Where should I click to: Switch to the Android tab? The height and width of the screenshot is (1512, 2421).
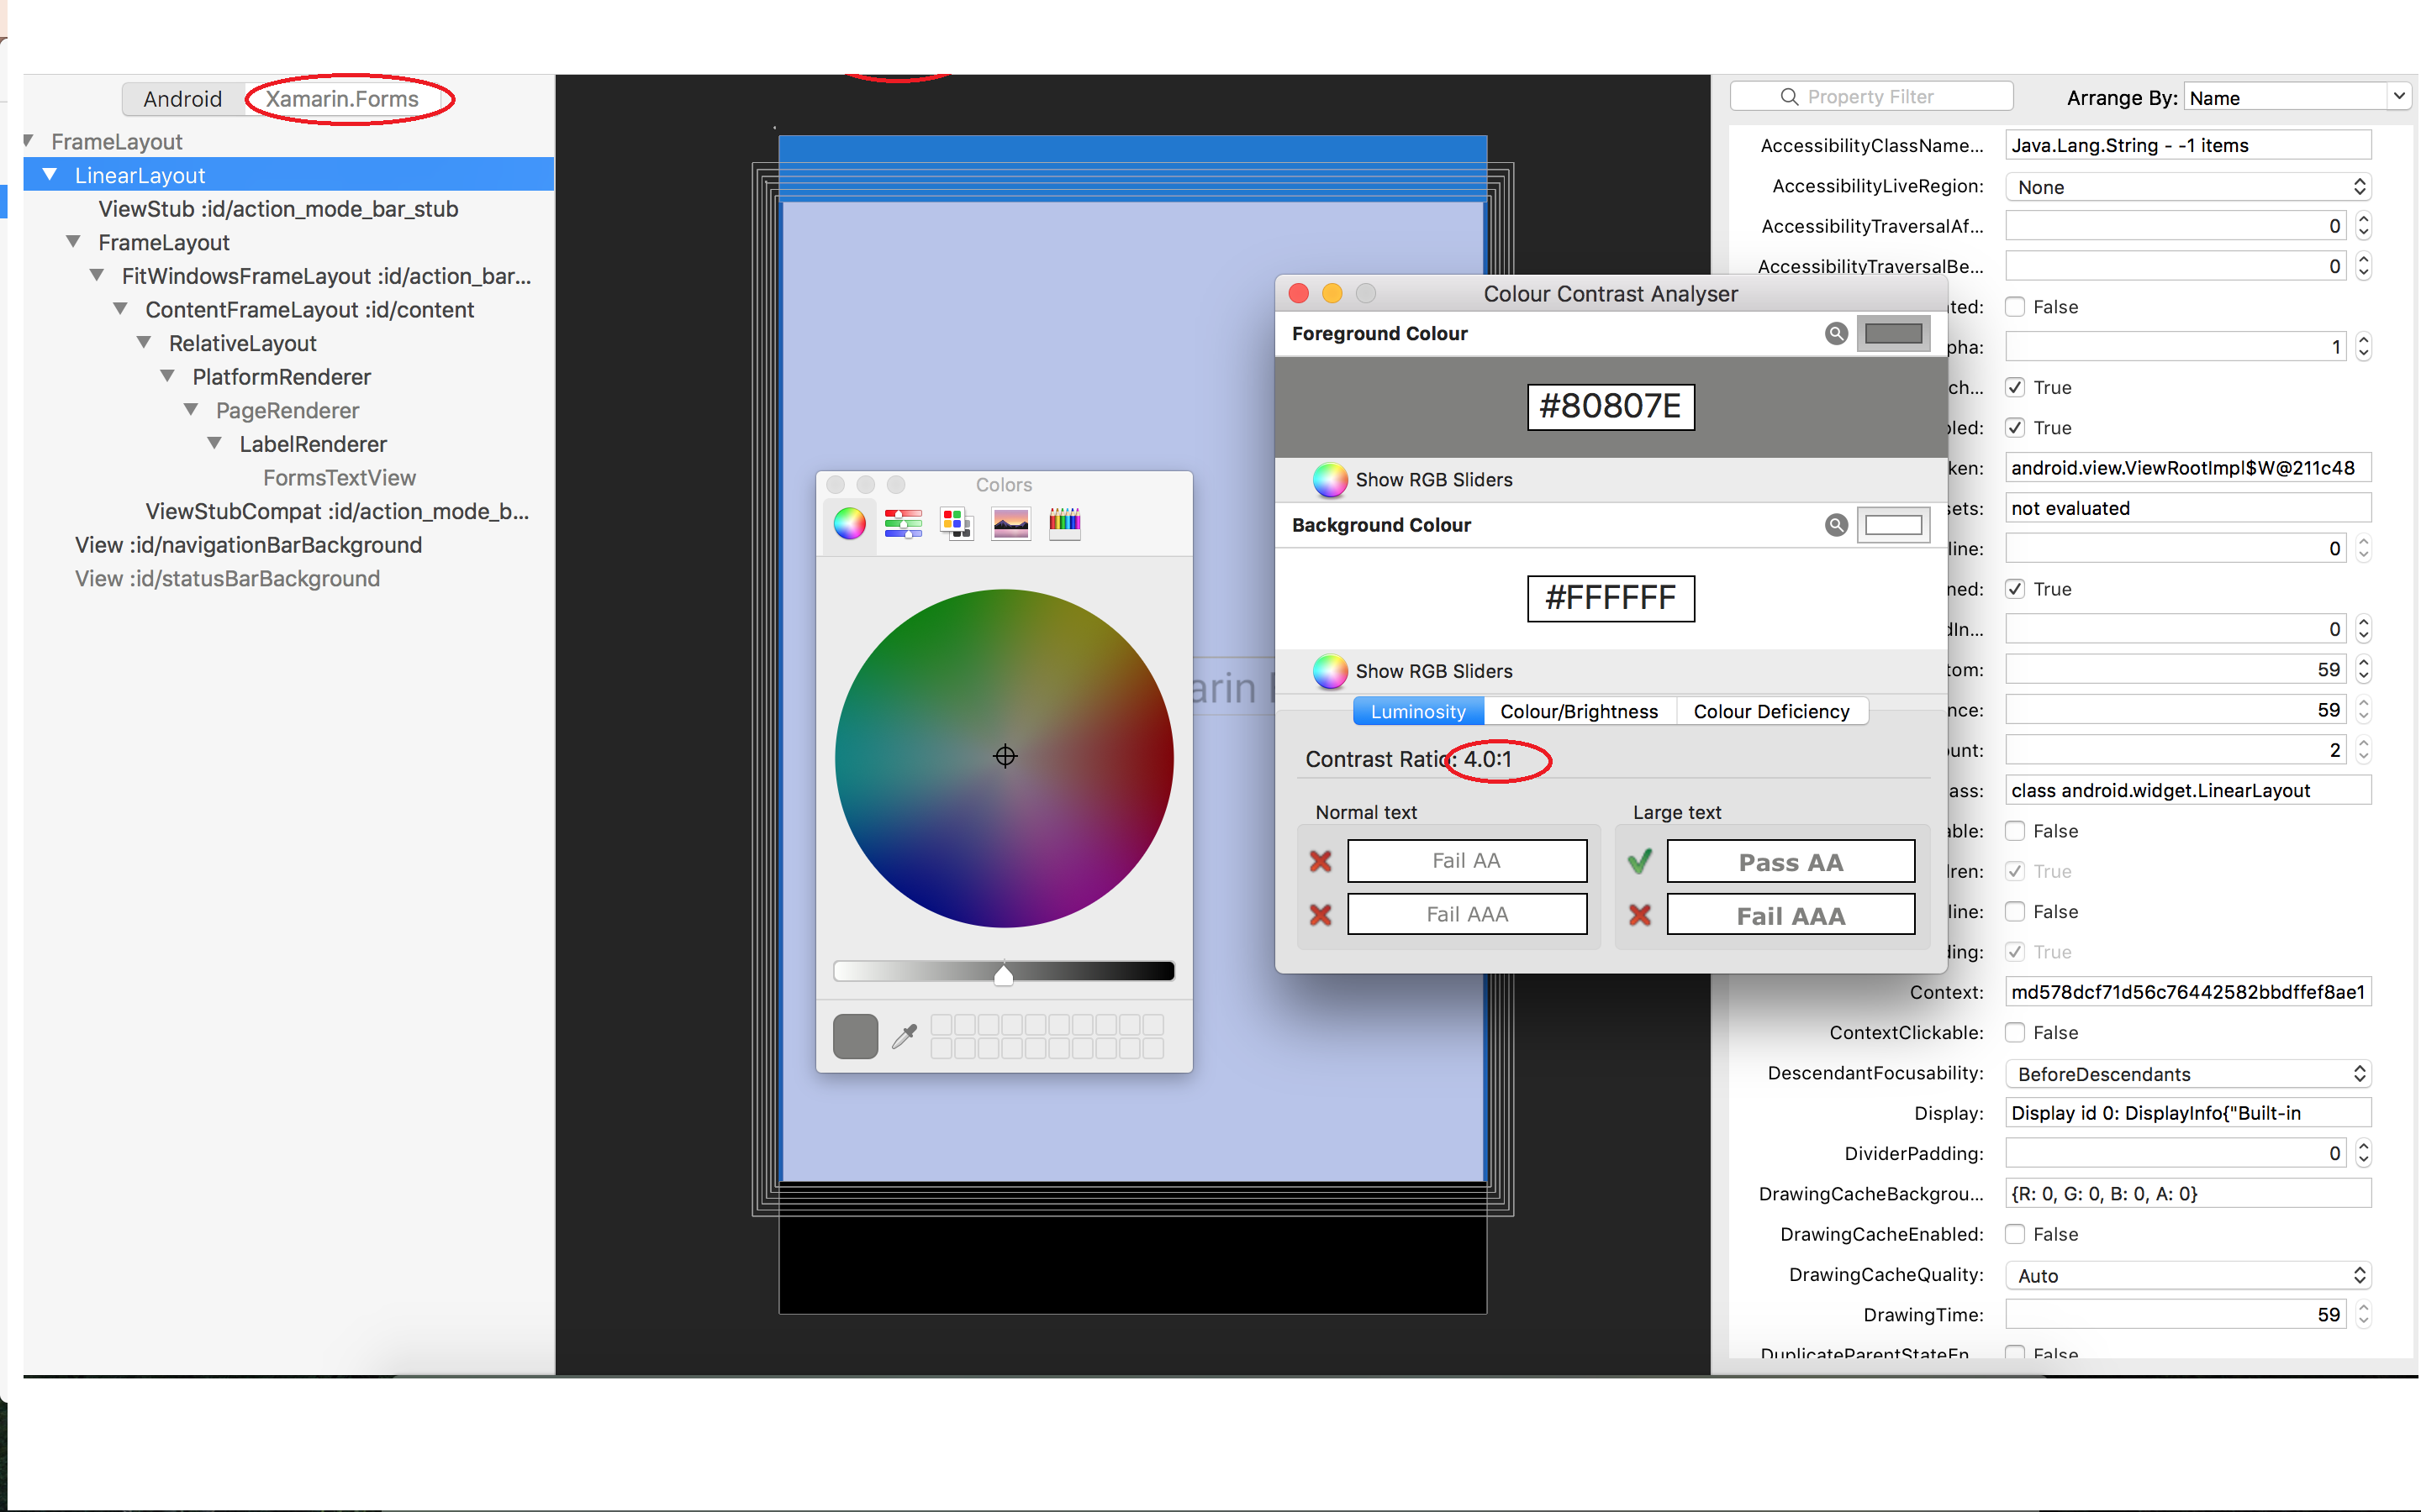coord(183,98)
